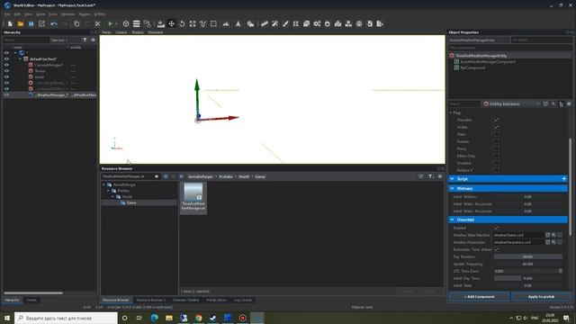Uncheck the Traceable flag checkbox
The image size is (576, 324).
click(496, 120)
